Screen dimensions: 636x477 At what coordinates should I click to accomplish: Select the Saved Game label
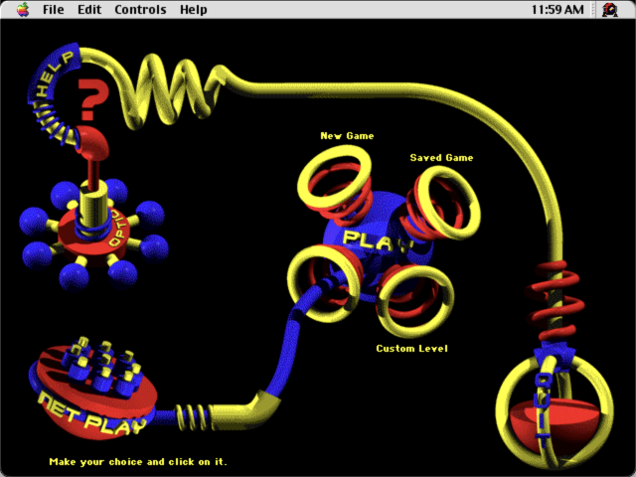click(441, 158)
